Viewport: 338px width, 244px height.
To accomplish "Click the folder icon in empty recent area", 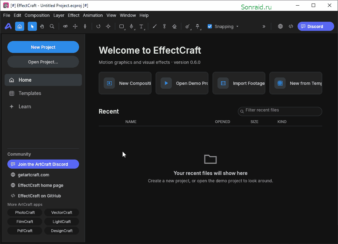I will pos(210,159).
